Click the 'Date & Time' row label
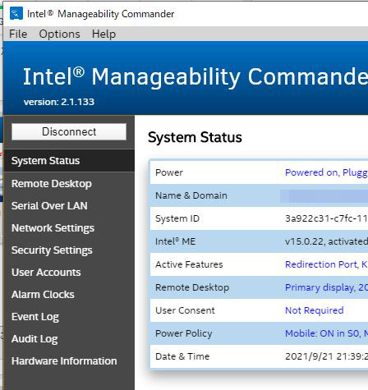The width and height of the screenshot is (368, 390). (x=182, y=356)
